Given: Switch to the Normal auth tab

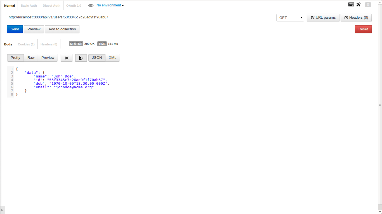Looking at the screenshot, I should [10, 6].
